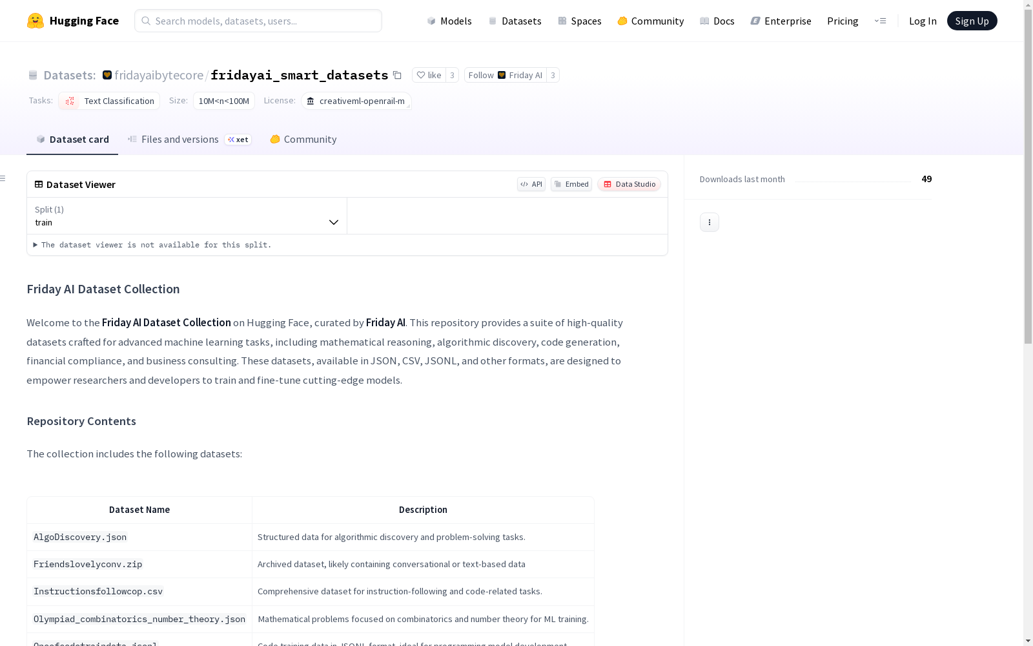Open the Friday AI follower count
This screenshot has width=1033, height=646.
pos(553,75)
